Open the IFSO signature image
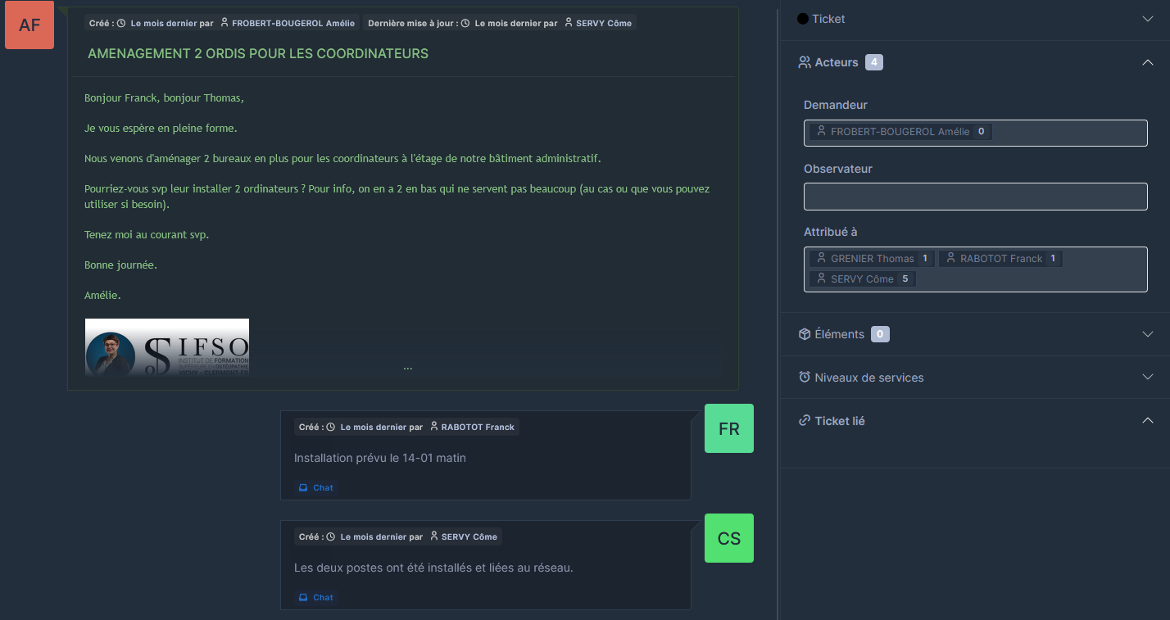This screenshot has width=1170, height=620. point(167,346)
